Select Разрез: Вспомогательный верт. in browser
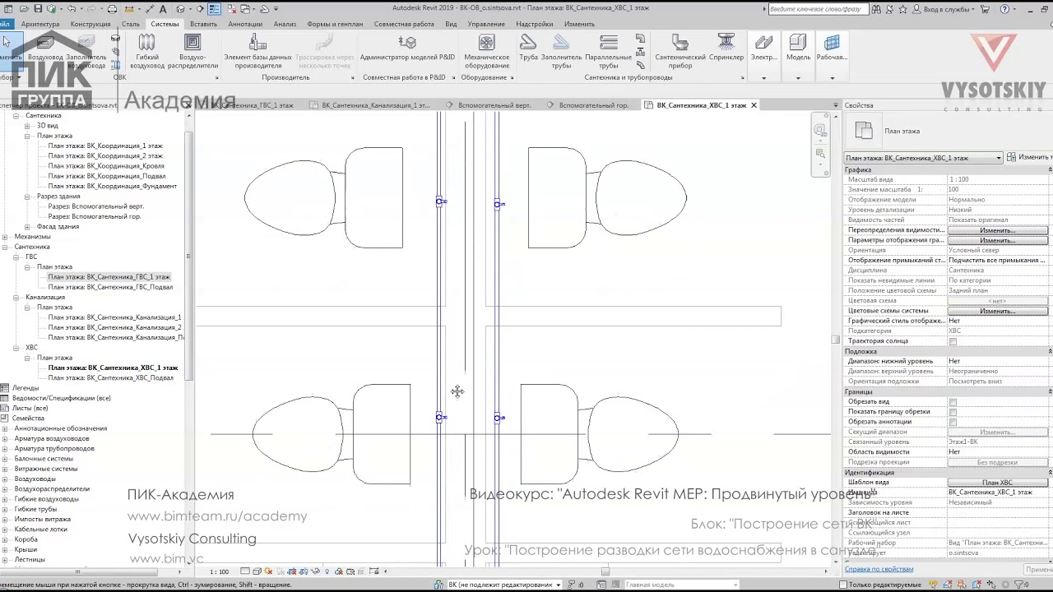 (x=95, y=206)
